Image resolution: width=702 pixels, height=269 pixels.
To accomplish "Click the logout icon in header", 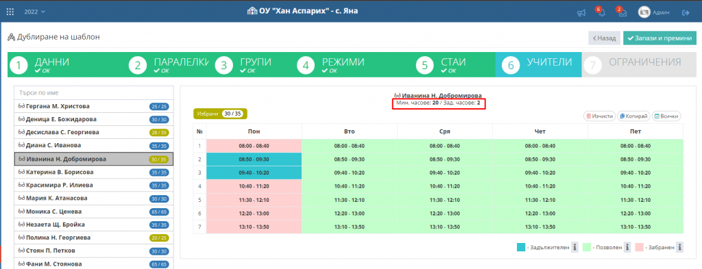I will click(x=686, y=12).
